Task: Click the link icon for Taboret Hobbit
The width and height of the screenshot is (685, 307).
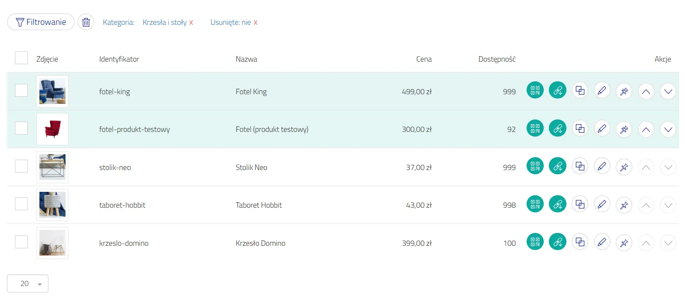Action: click(557, 204)
